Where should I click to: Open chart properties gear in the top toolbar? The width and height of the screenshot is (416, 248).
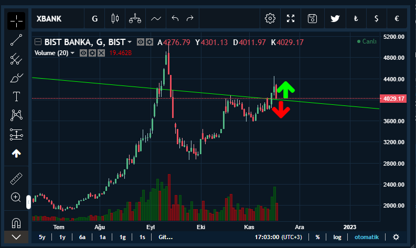(x=270, y=18)
